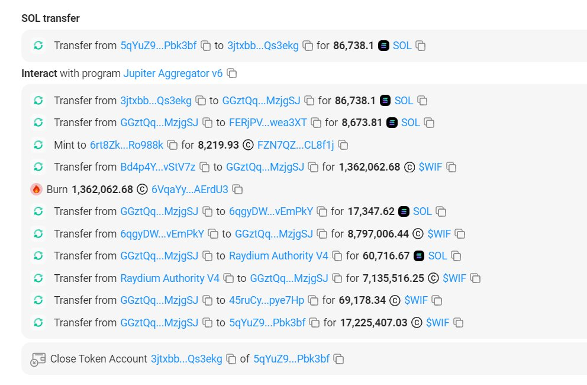Screen dimensions: 587x385
Task: Copy 5qYuZ9...Pbk3bf in Close Token Account row
Action: [338, 359]
